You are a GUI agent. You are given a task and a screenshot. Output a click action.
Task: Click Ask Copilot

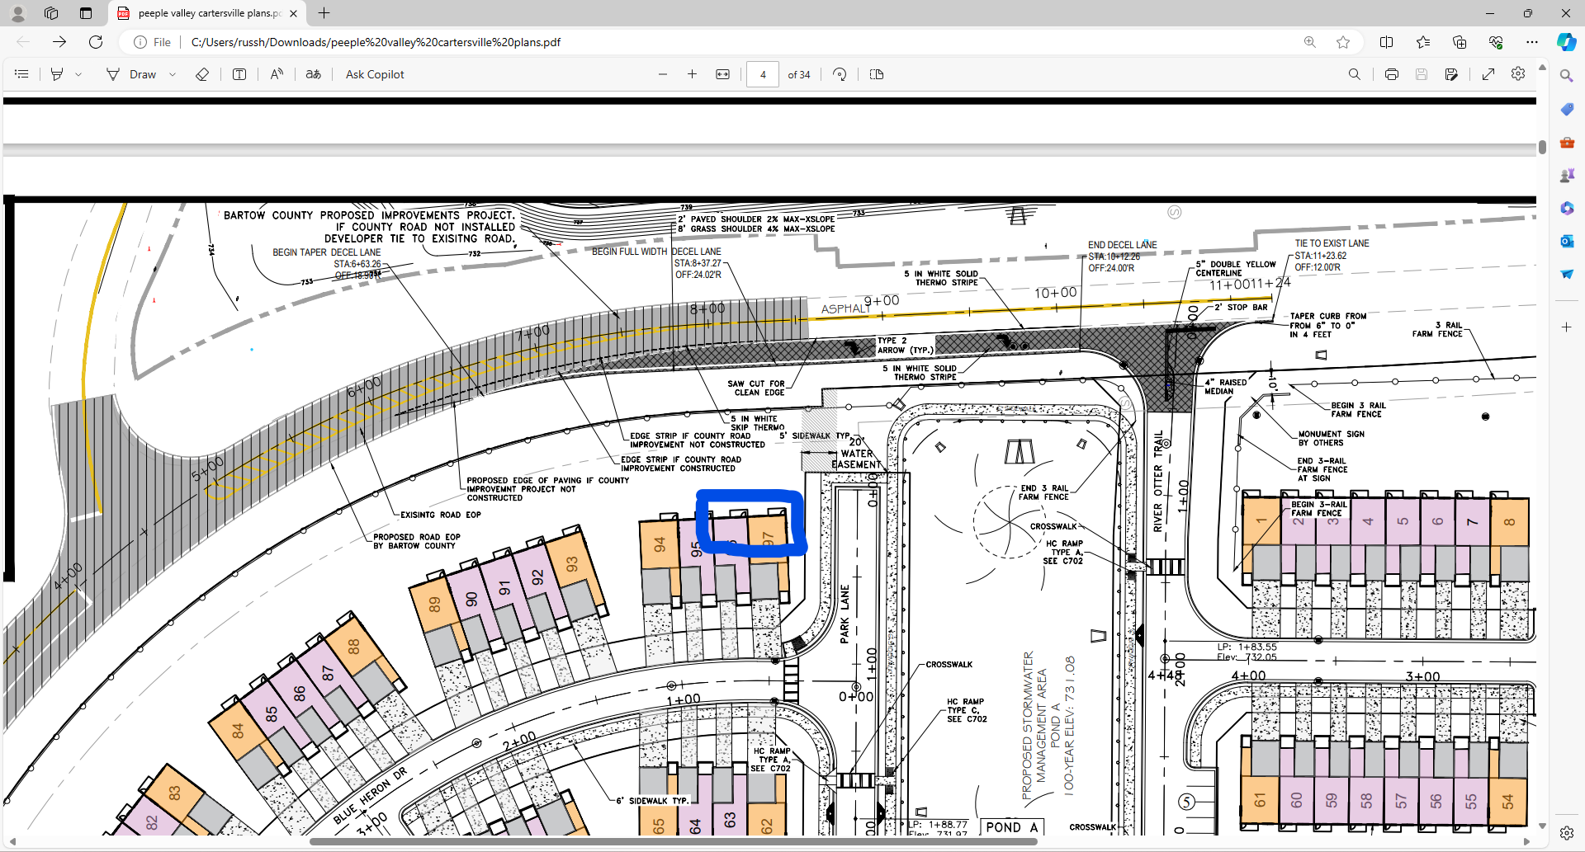pyautogui.click(x=375, y=74)
